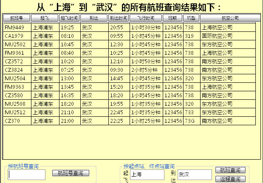Click flight duration 1小时30分钟 cell

(x=146, y=27)
